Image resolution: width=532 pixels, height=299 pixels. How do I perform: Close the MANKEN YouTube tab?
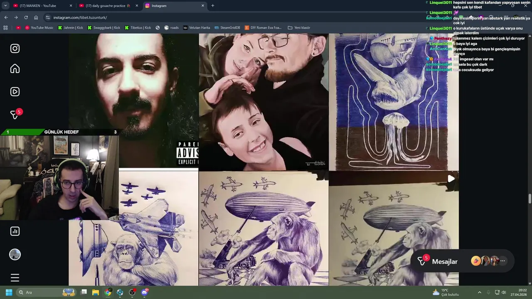click(x=71, y=6)
